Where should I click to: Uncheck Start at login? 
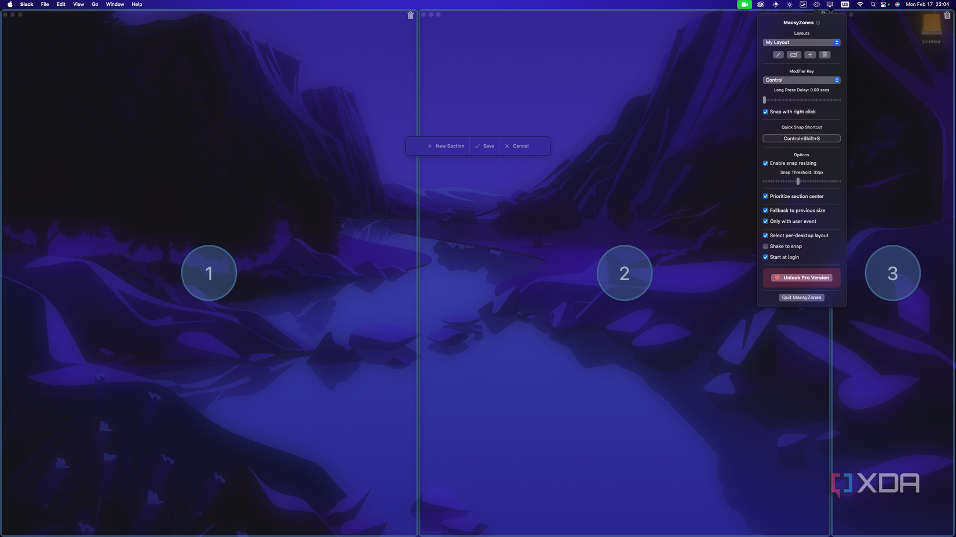[765, 257]
